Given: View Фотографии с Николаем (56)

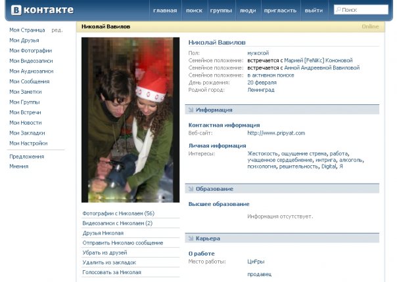Looking at the screenshot, I should 118,214.
